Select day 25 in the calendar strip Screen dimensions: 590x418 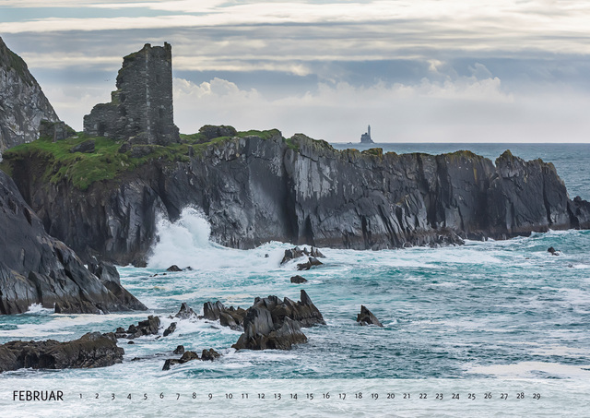472,396
